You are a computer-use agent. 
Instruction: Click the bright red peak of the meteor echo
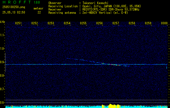point(111,65)
